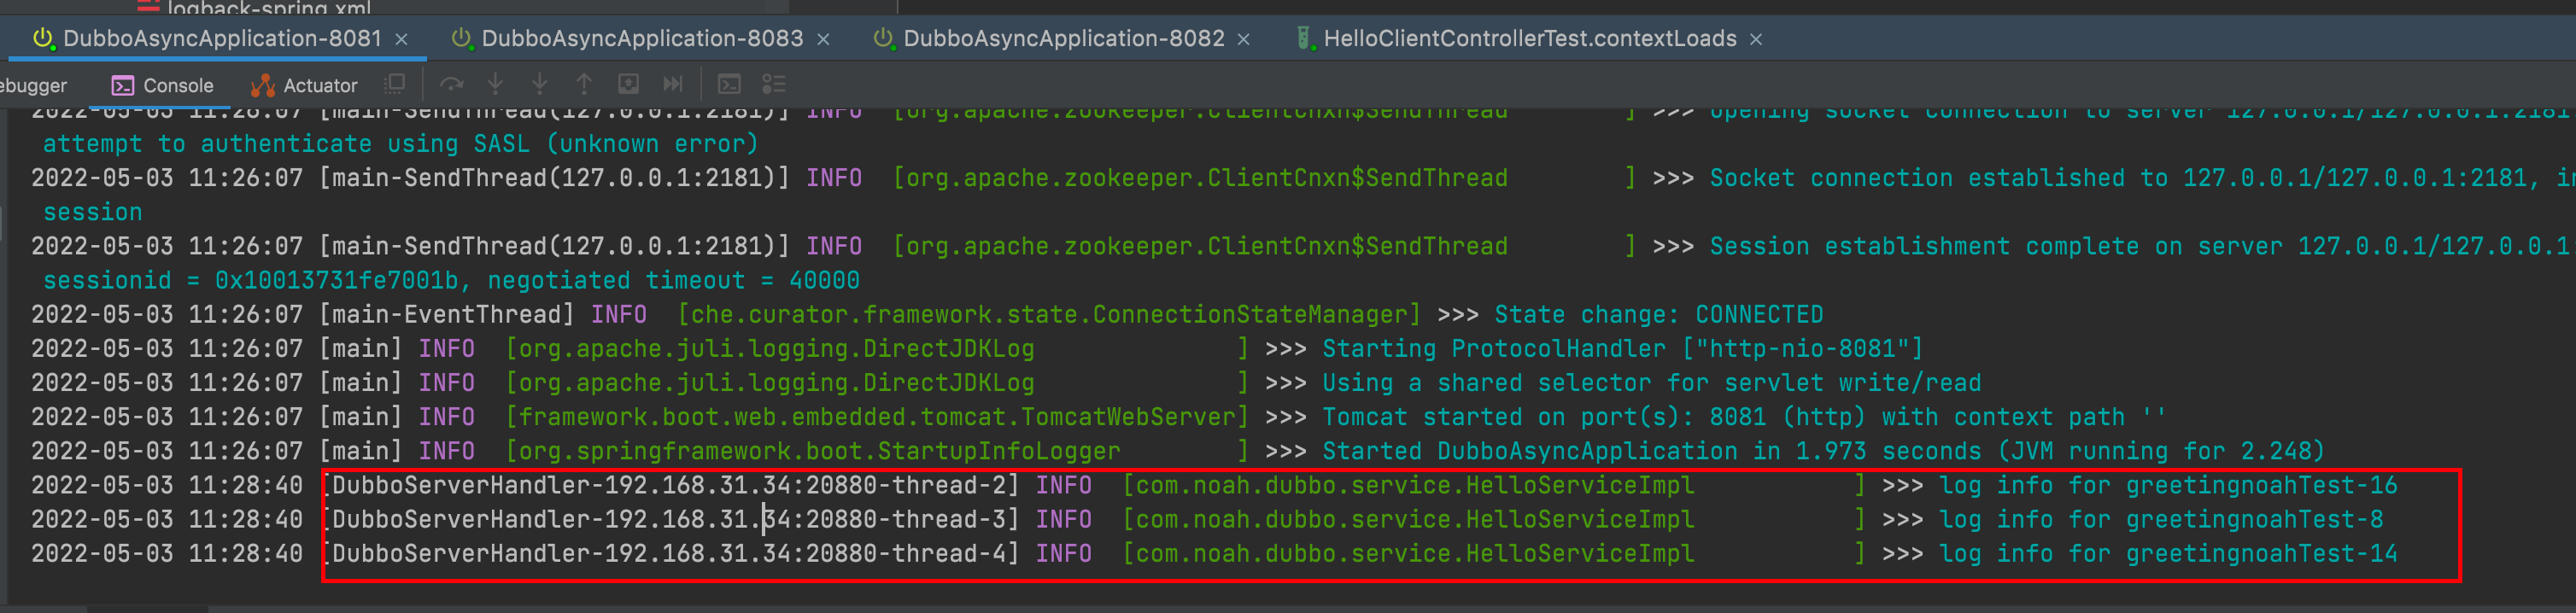This screenshot has height=613, width=2576.
Task: Click 'log info for greetingnoahTest-16' message
Action: pyautogui.click(x=2168, y=486)
